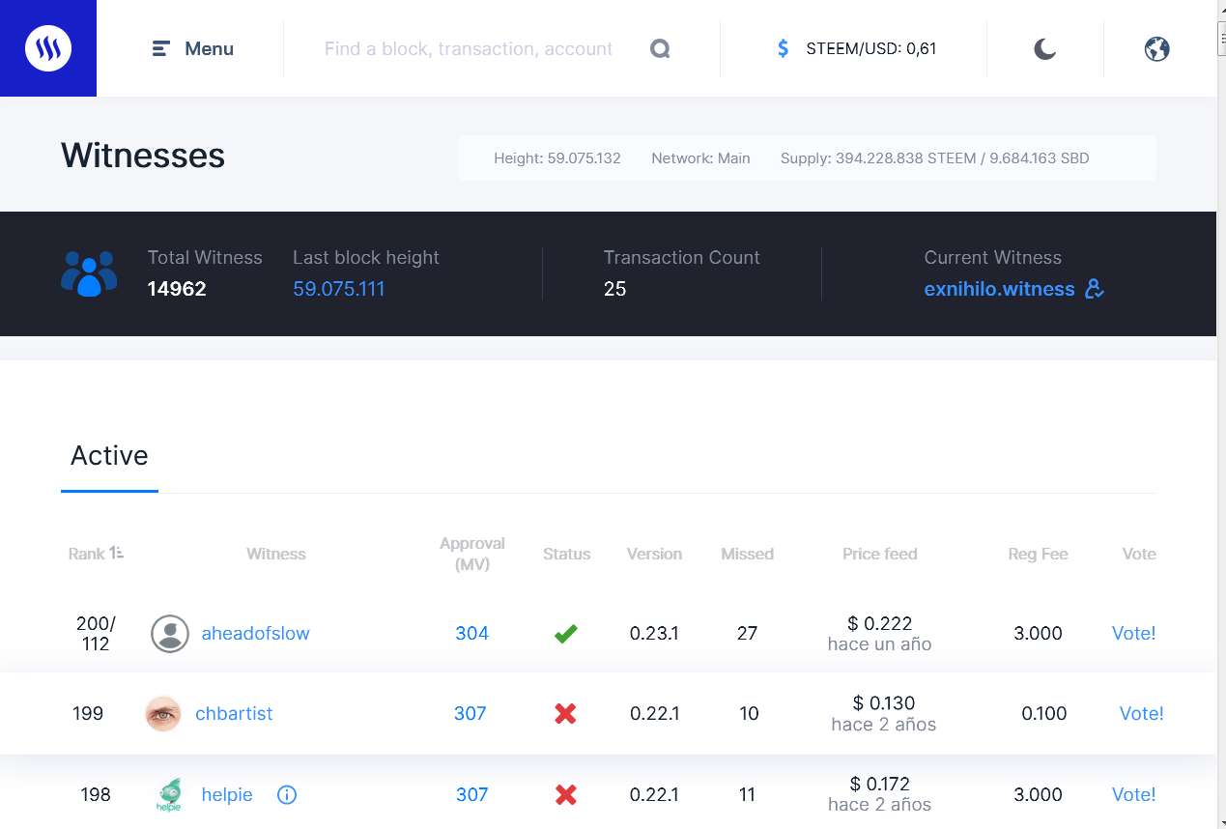
Task: Click the user icon beside exnihilo.witness
Action: click(x=1095, y=289)
